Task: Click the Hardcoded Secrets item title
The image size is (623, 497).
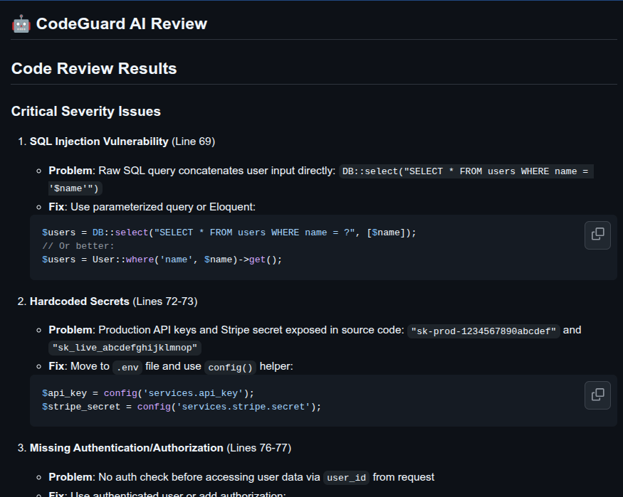Action: [x=80, y=301]
